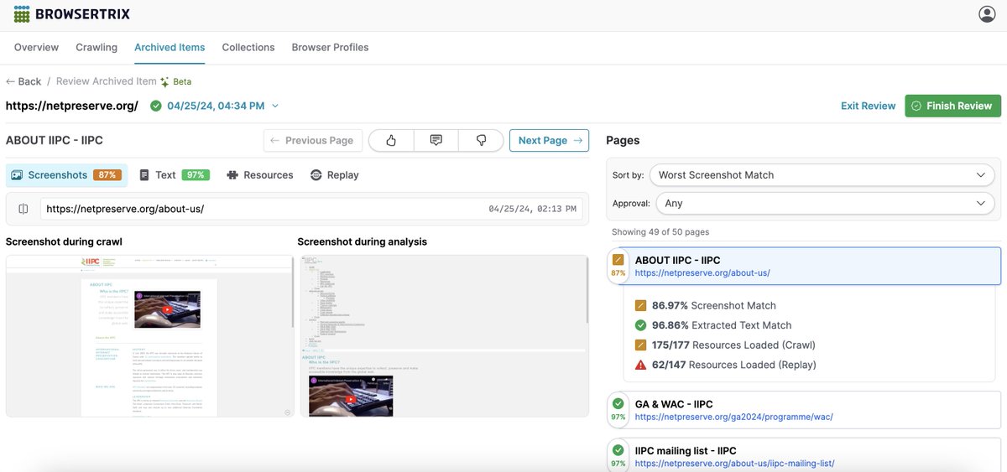The width and height of the screenshot is (1007, 472).
Task: Advance to the Next Page
Action: pyautogui.click(x=549, y=140)
